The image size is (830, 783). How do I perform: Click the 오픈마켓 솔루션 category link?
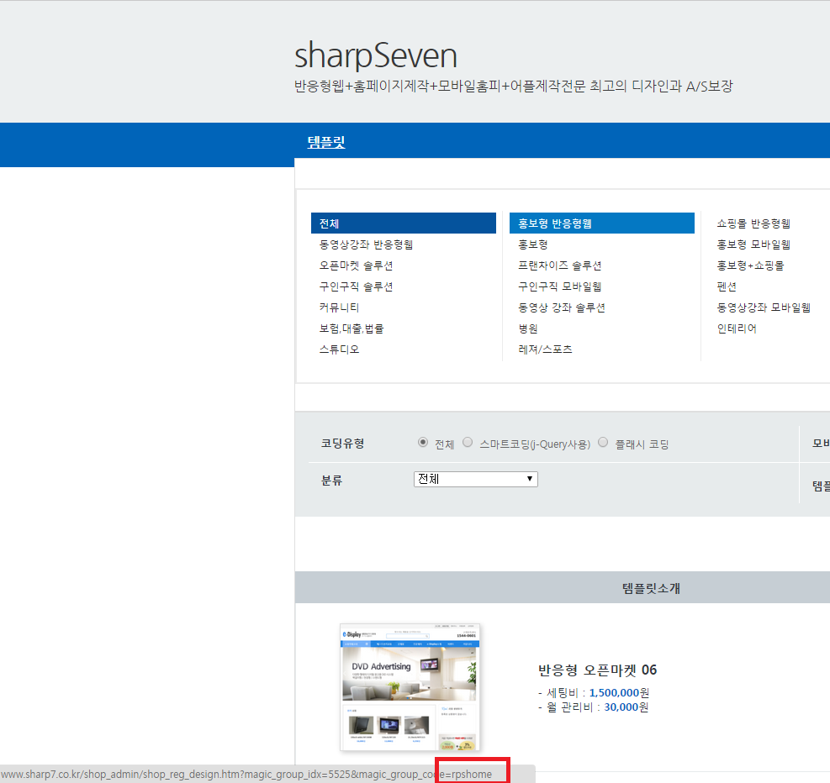tap(356, 265)
